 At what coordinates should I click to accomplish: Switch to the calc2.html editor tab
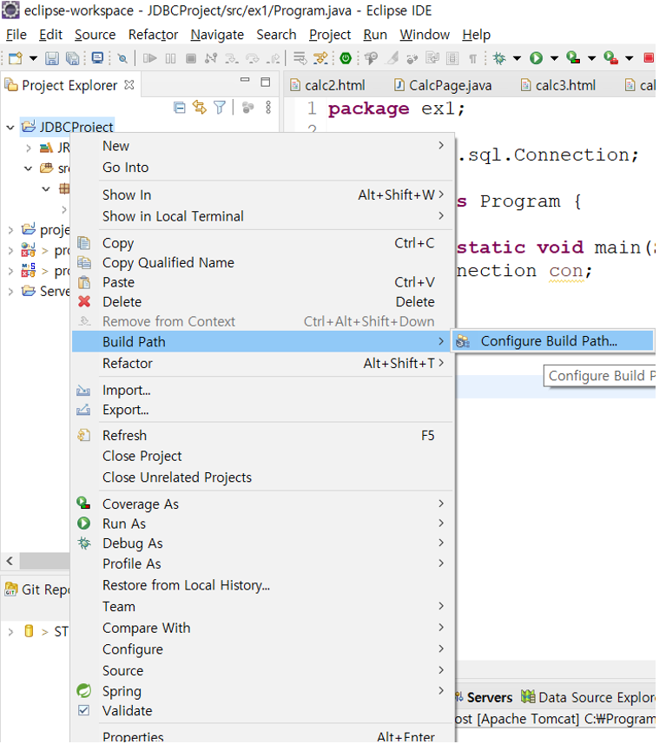click(x=327, y=85)
